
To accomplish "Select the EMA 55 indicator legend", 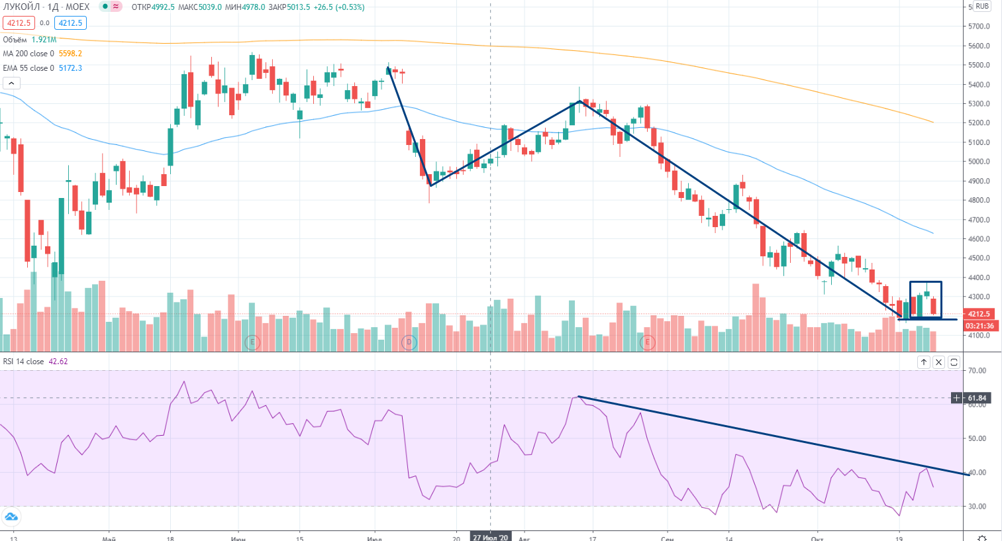I will (x=28, y=68).
